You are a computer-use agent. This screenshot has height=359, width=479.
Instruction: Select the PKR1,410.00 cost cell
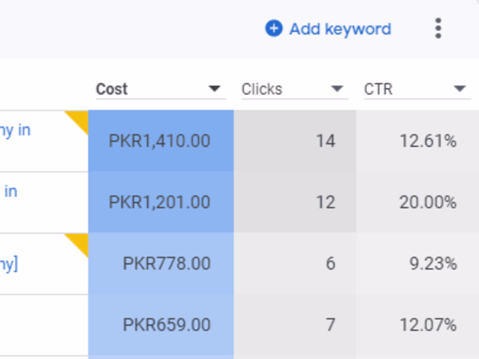[160, 141]
